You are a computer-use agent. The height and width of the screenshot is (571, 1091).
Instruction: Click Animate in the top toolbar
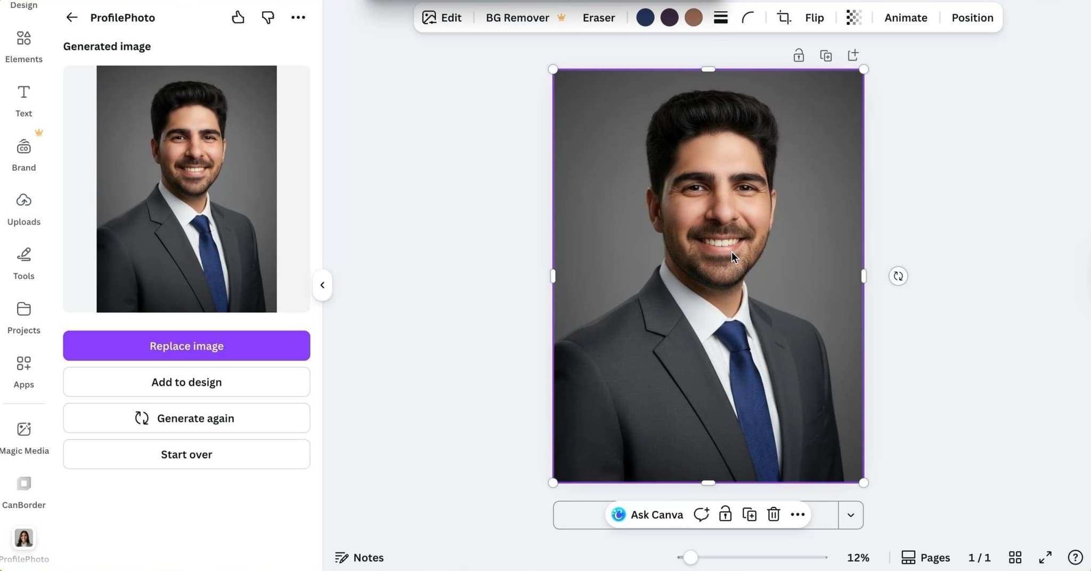[x=906, y=18]
